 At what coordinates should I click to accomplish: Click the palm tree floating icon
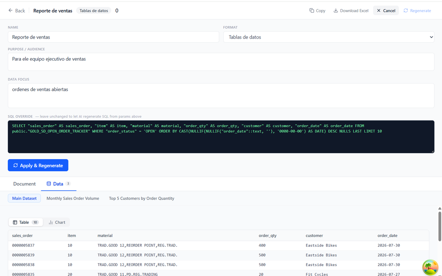point(430,267)
